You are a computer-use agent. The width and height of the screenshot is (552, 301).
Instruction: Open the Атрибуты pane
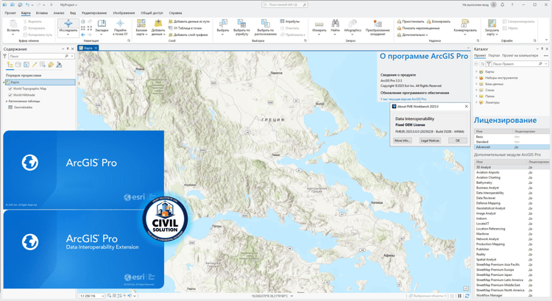[x=290, y=21]
